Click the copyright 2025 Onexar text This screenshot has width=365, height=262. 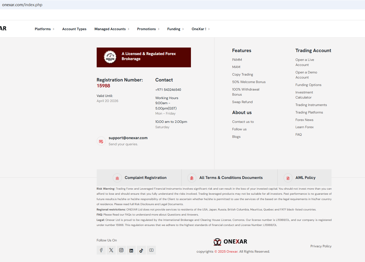click(233, 252)
